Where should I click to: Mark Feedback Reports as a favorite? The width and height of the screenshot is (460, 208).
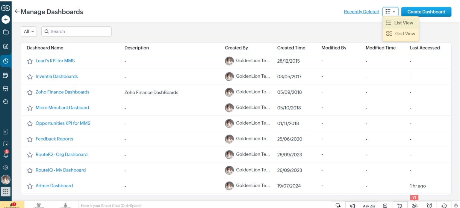[30, 139]
